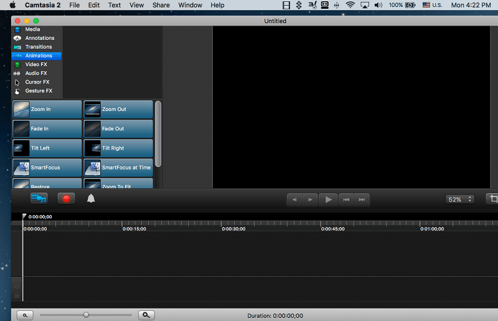Click the Mon 4:22 PM clock
Image resolution: width=498 pixels, height=321 pixels.
click(x=471, y=5)
